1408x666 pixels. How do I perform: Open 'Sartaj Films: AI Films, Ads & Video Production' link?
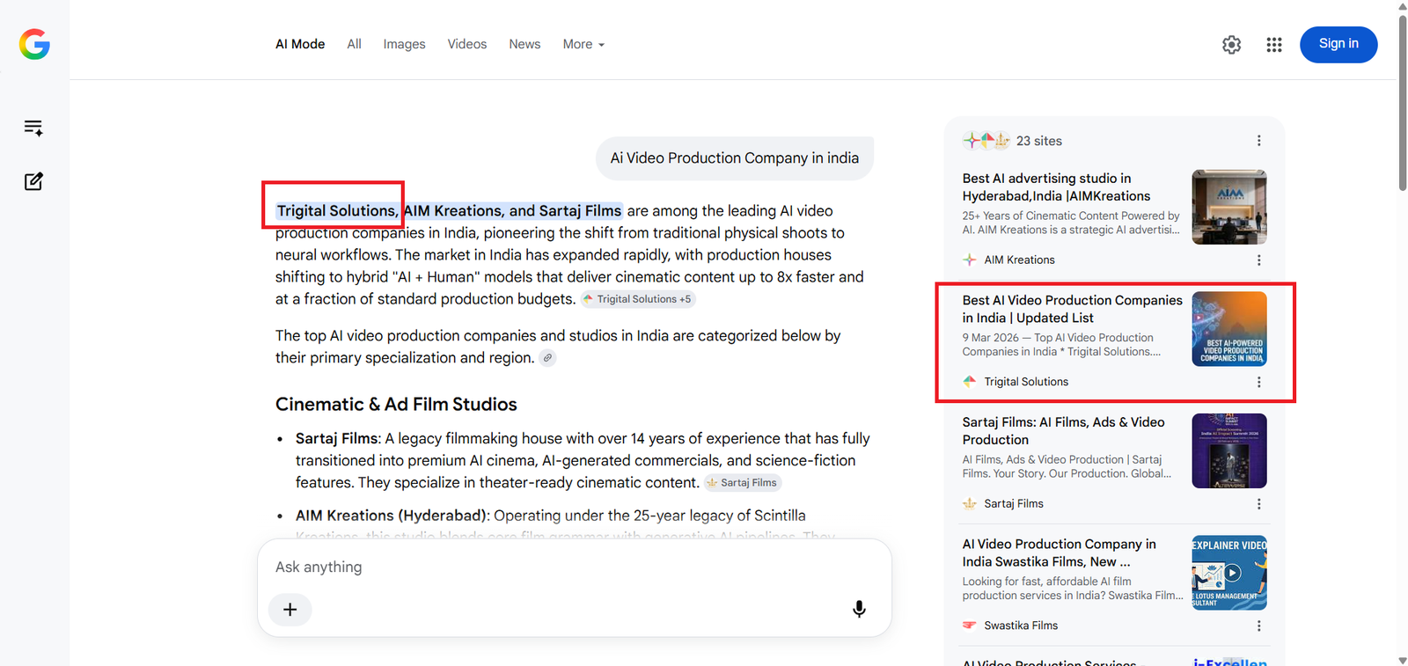(1063, 431)
